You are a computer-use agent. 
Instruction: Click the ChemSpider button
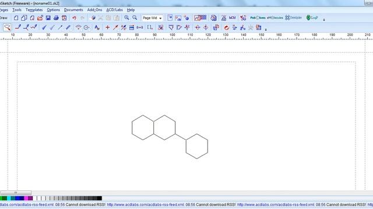(x=293, y=18)
